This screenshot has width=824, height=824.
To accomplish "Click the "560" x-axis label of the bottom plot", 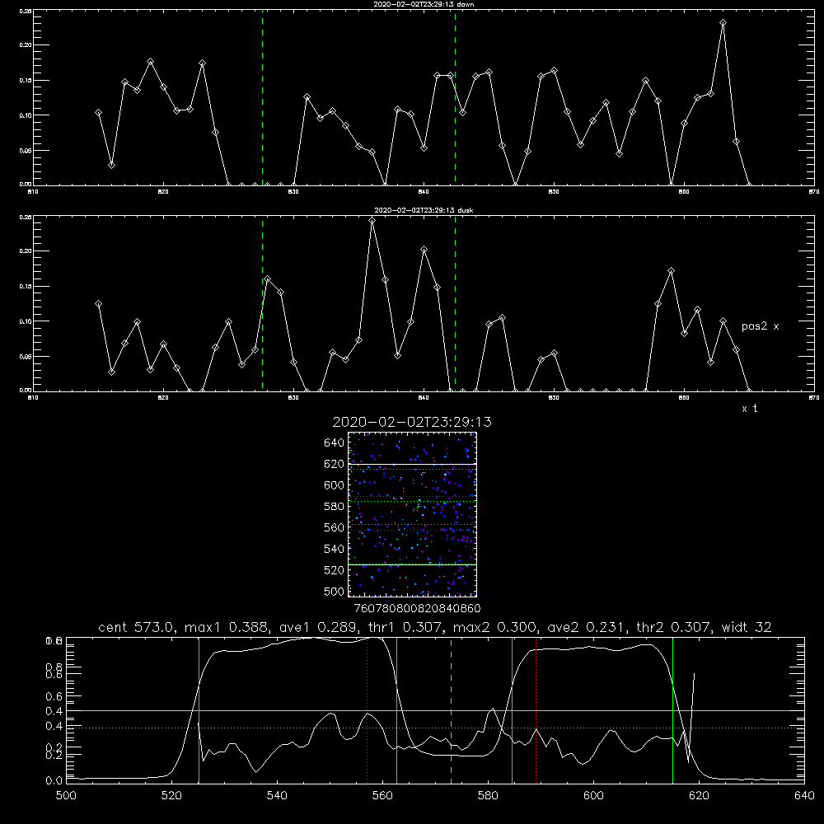I will (382, 796).
